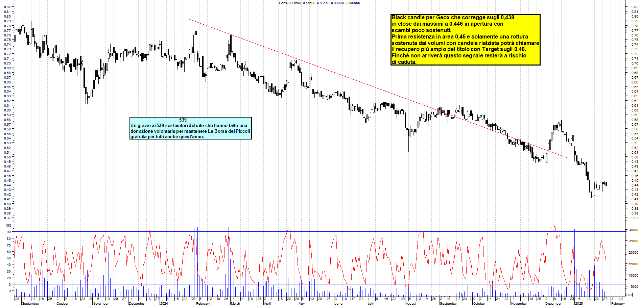Click the 'May' month label

302,303
